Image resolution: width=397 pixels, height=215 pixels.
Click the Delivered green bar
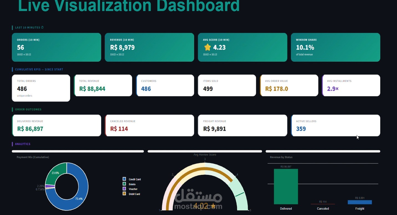[286, 186]
